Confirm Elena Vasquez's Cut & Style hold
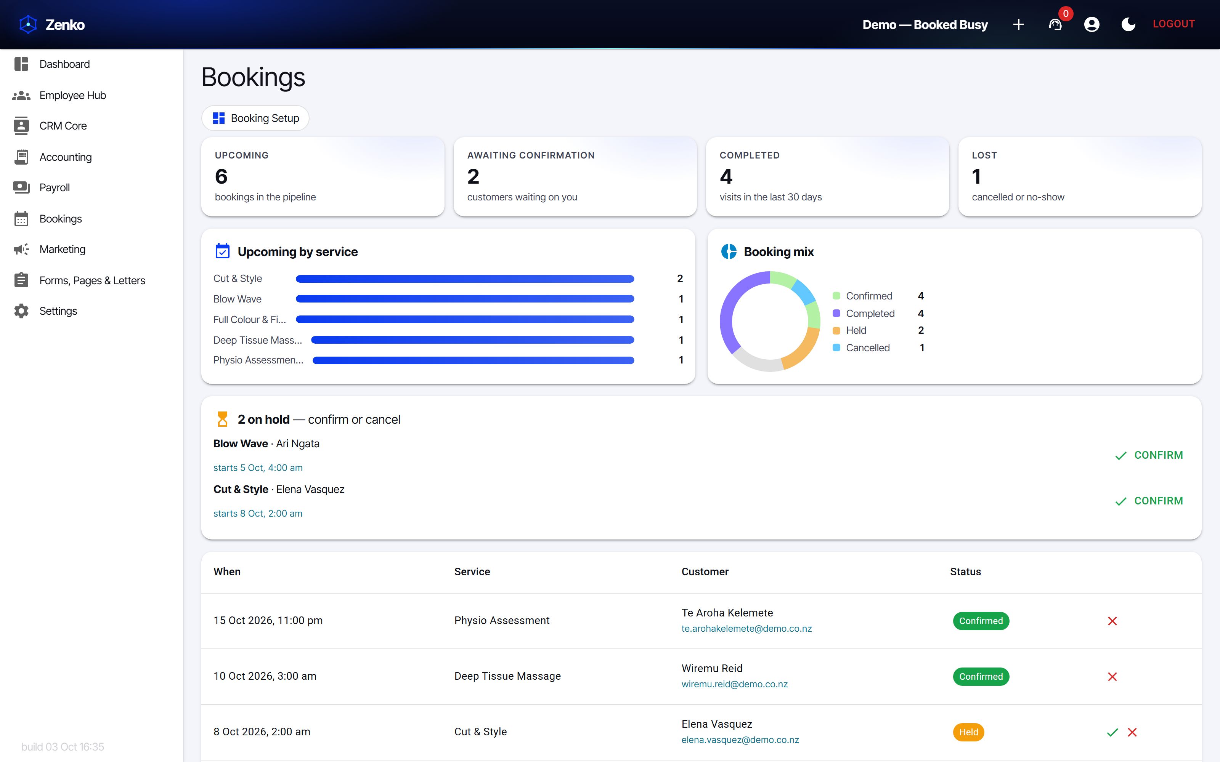 1148,501
